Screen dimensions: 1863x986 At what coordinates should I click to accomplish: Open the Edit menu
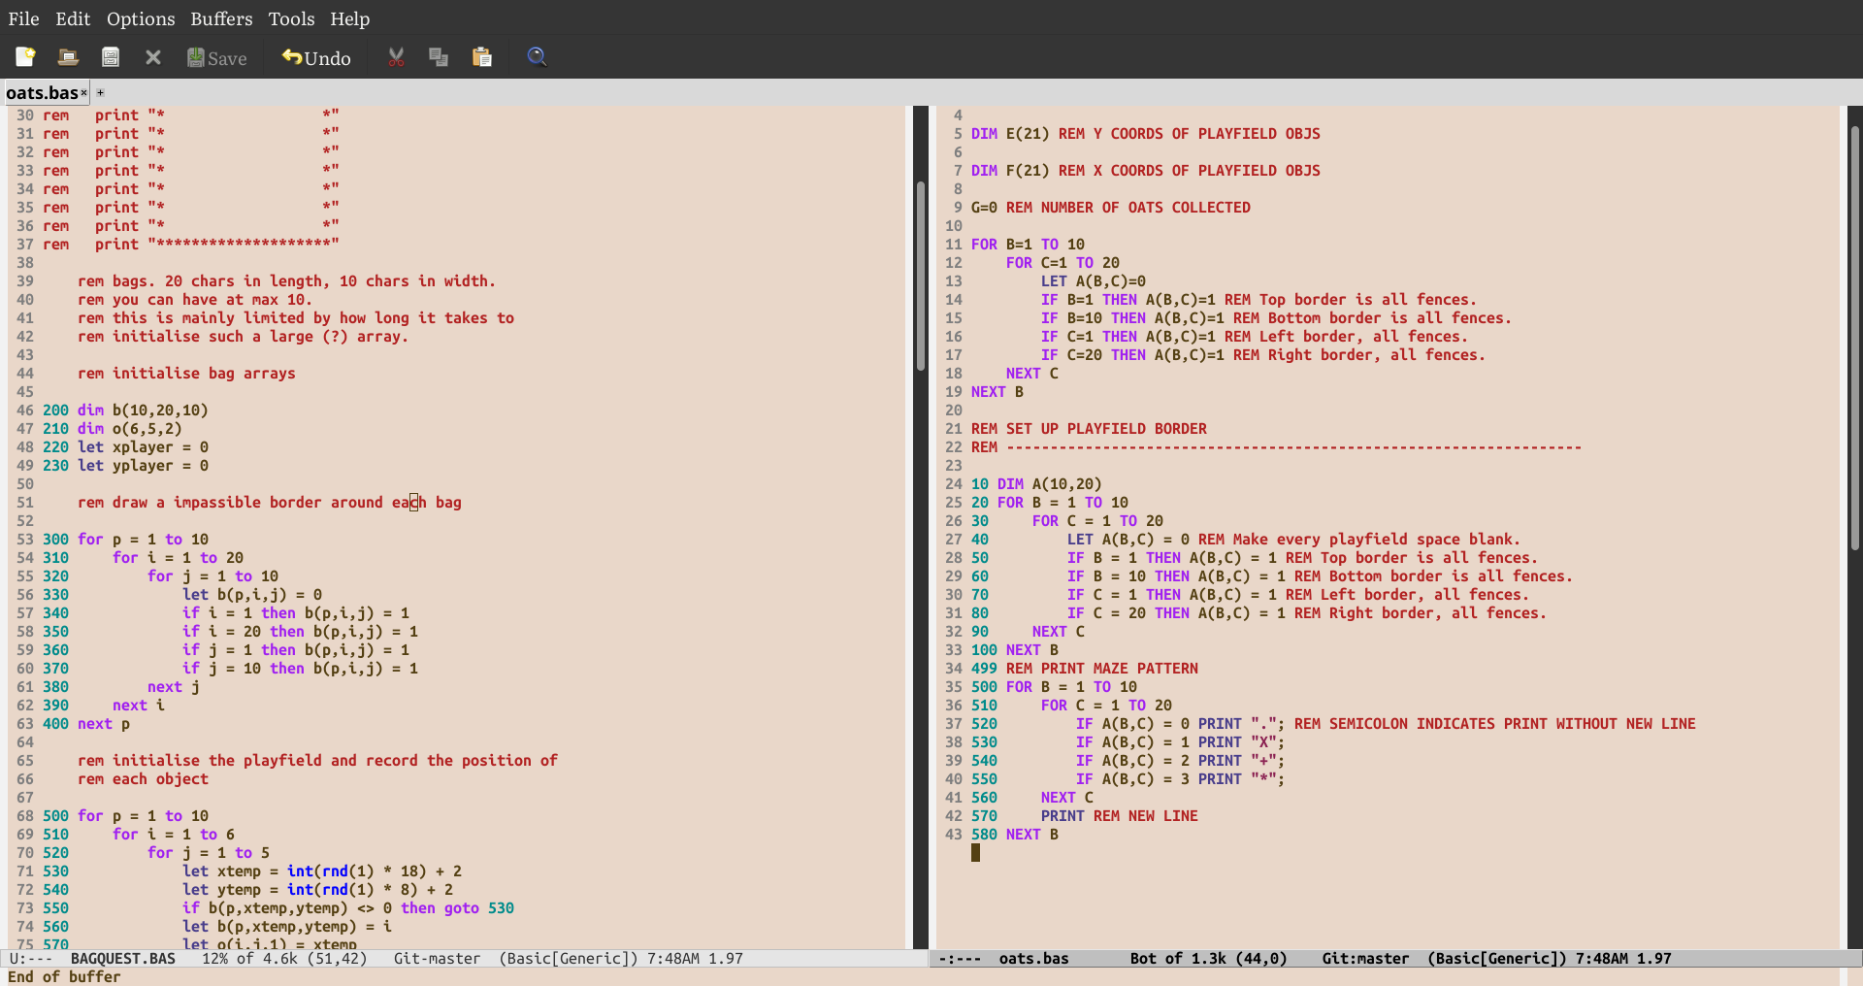click(73, 18)
